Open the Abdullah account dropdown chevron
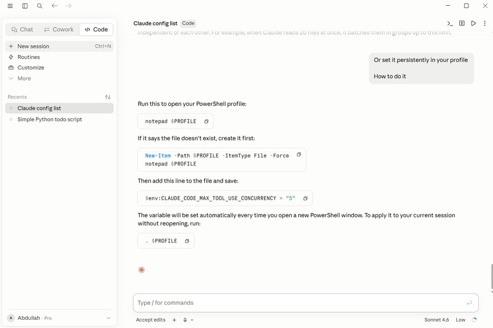The image size is (493, 328). click(x=108, y=318)
